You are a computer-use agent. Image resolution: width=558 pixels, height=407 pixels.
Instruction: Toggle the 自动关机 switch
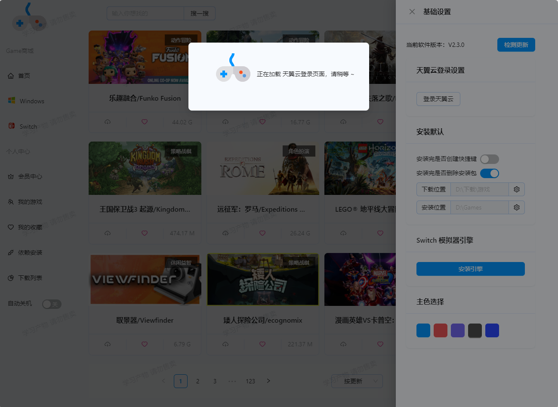pyautogui.click(x=52, y=304)
